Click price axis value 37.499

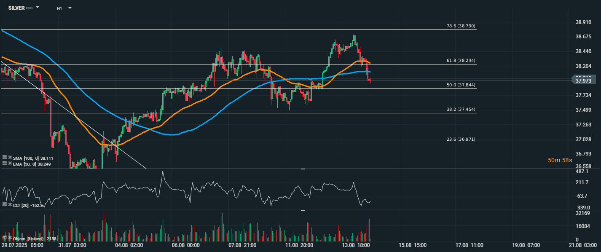point(583,110)
